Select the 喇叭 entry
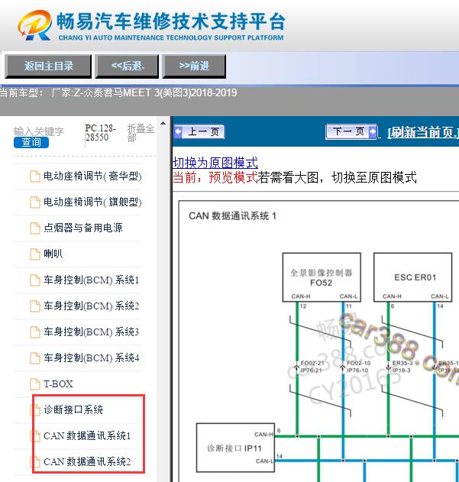This screenshot has height=482, width=459. 53,254
